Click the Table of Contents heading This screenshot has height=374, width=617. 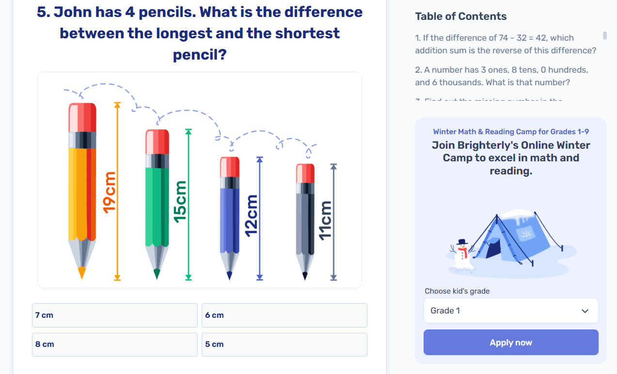tap(460, 16)
